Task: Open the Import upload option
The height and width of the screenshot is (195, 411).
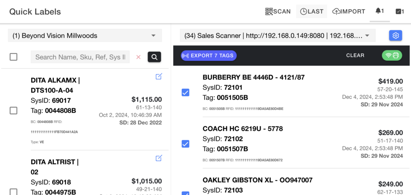Action: click(349, 12)
